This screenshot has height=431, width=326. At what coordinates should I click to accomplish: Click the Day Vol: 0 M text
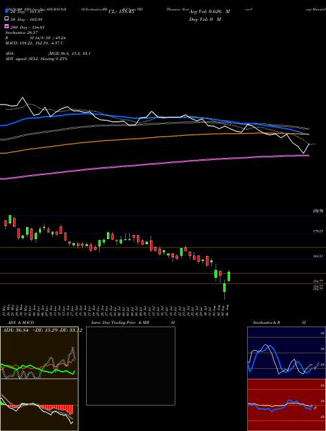205,19
